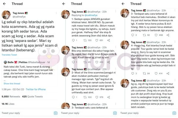Like the tweet with 579 likes

pos(97,97)
